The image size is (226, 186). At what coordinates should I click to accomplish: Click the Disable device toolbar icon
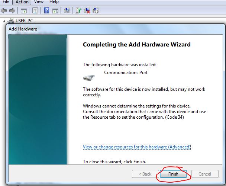96,10
